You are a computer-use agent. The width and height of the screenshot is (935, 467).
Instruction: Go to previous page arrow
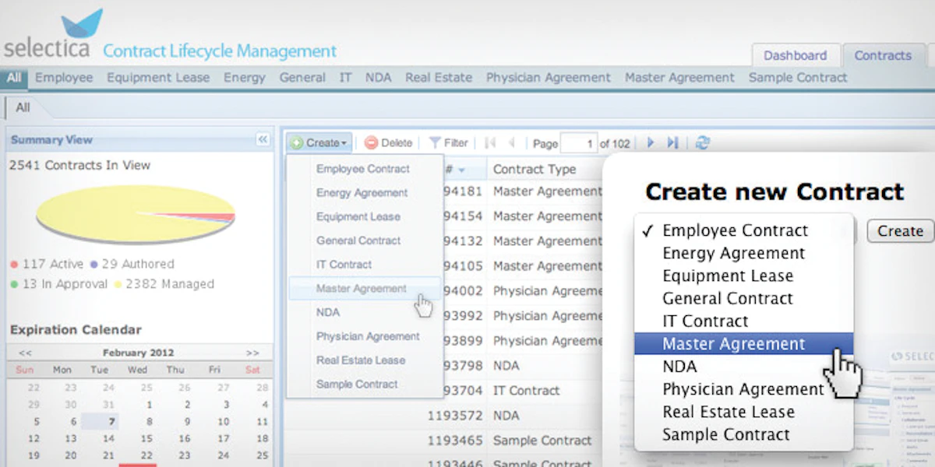512,142
